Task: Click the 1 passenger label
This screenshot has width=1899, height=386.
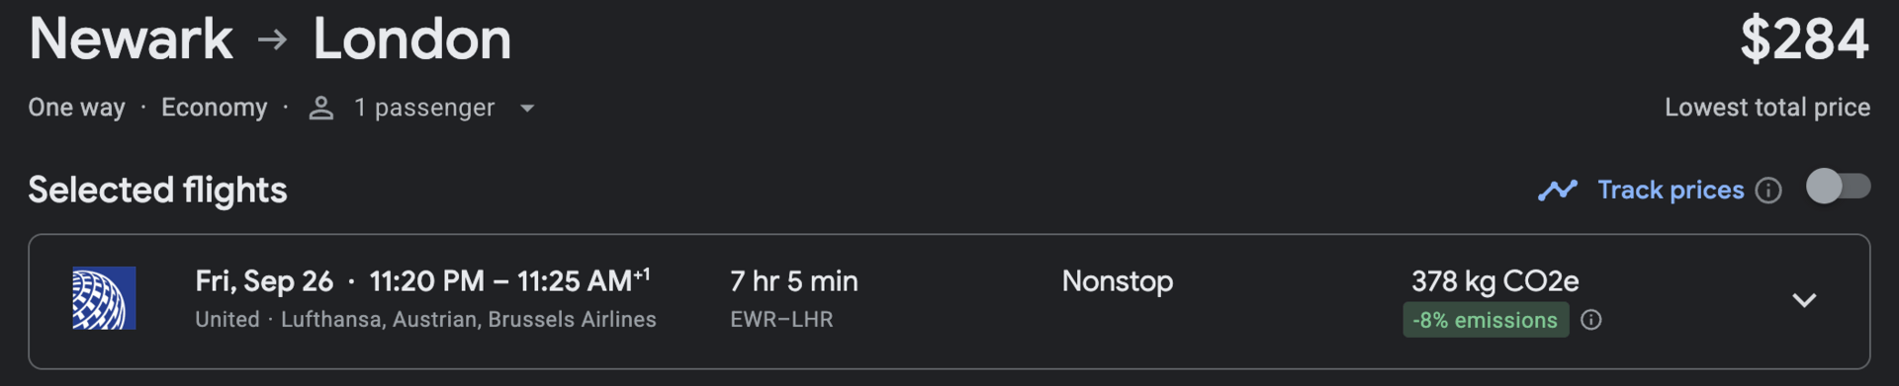Action: coord(424,108)
